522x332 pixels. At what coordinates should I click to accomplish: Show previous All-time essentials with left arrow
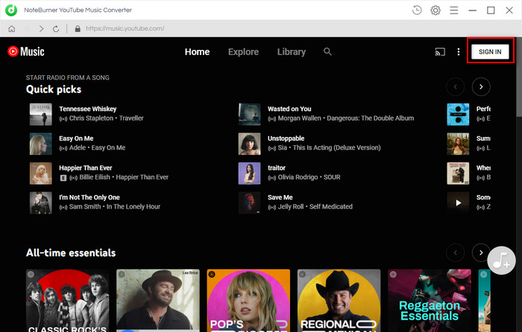click(x=455, y=252)
